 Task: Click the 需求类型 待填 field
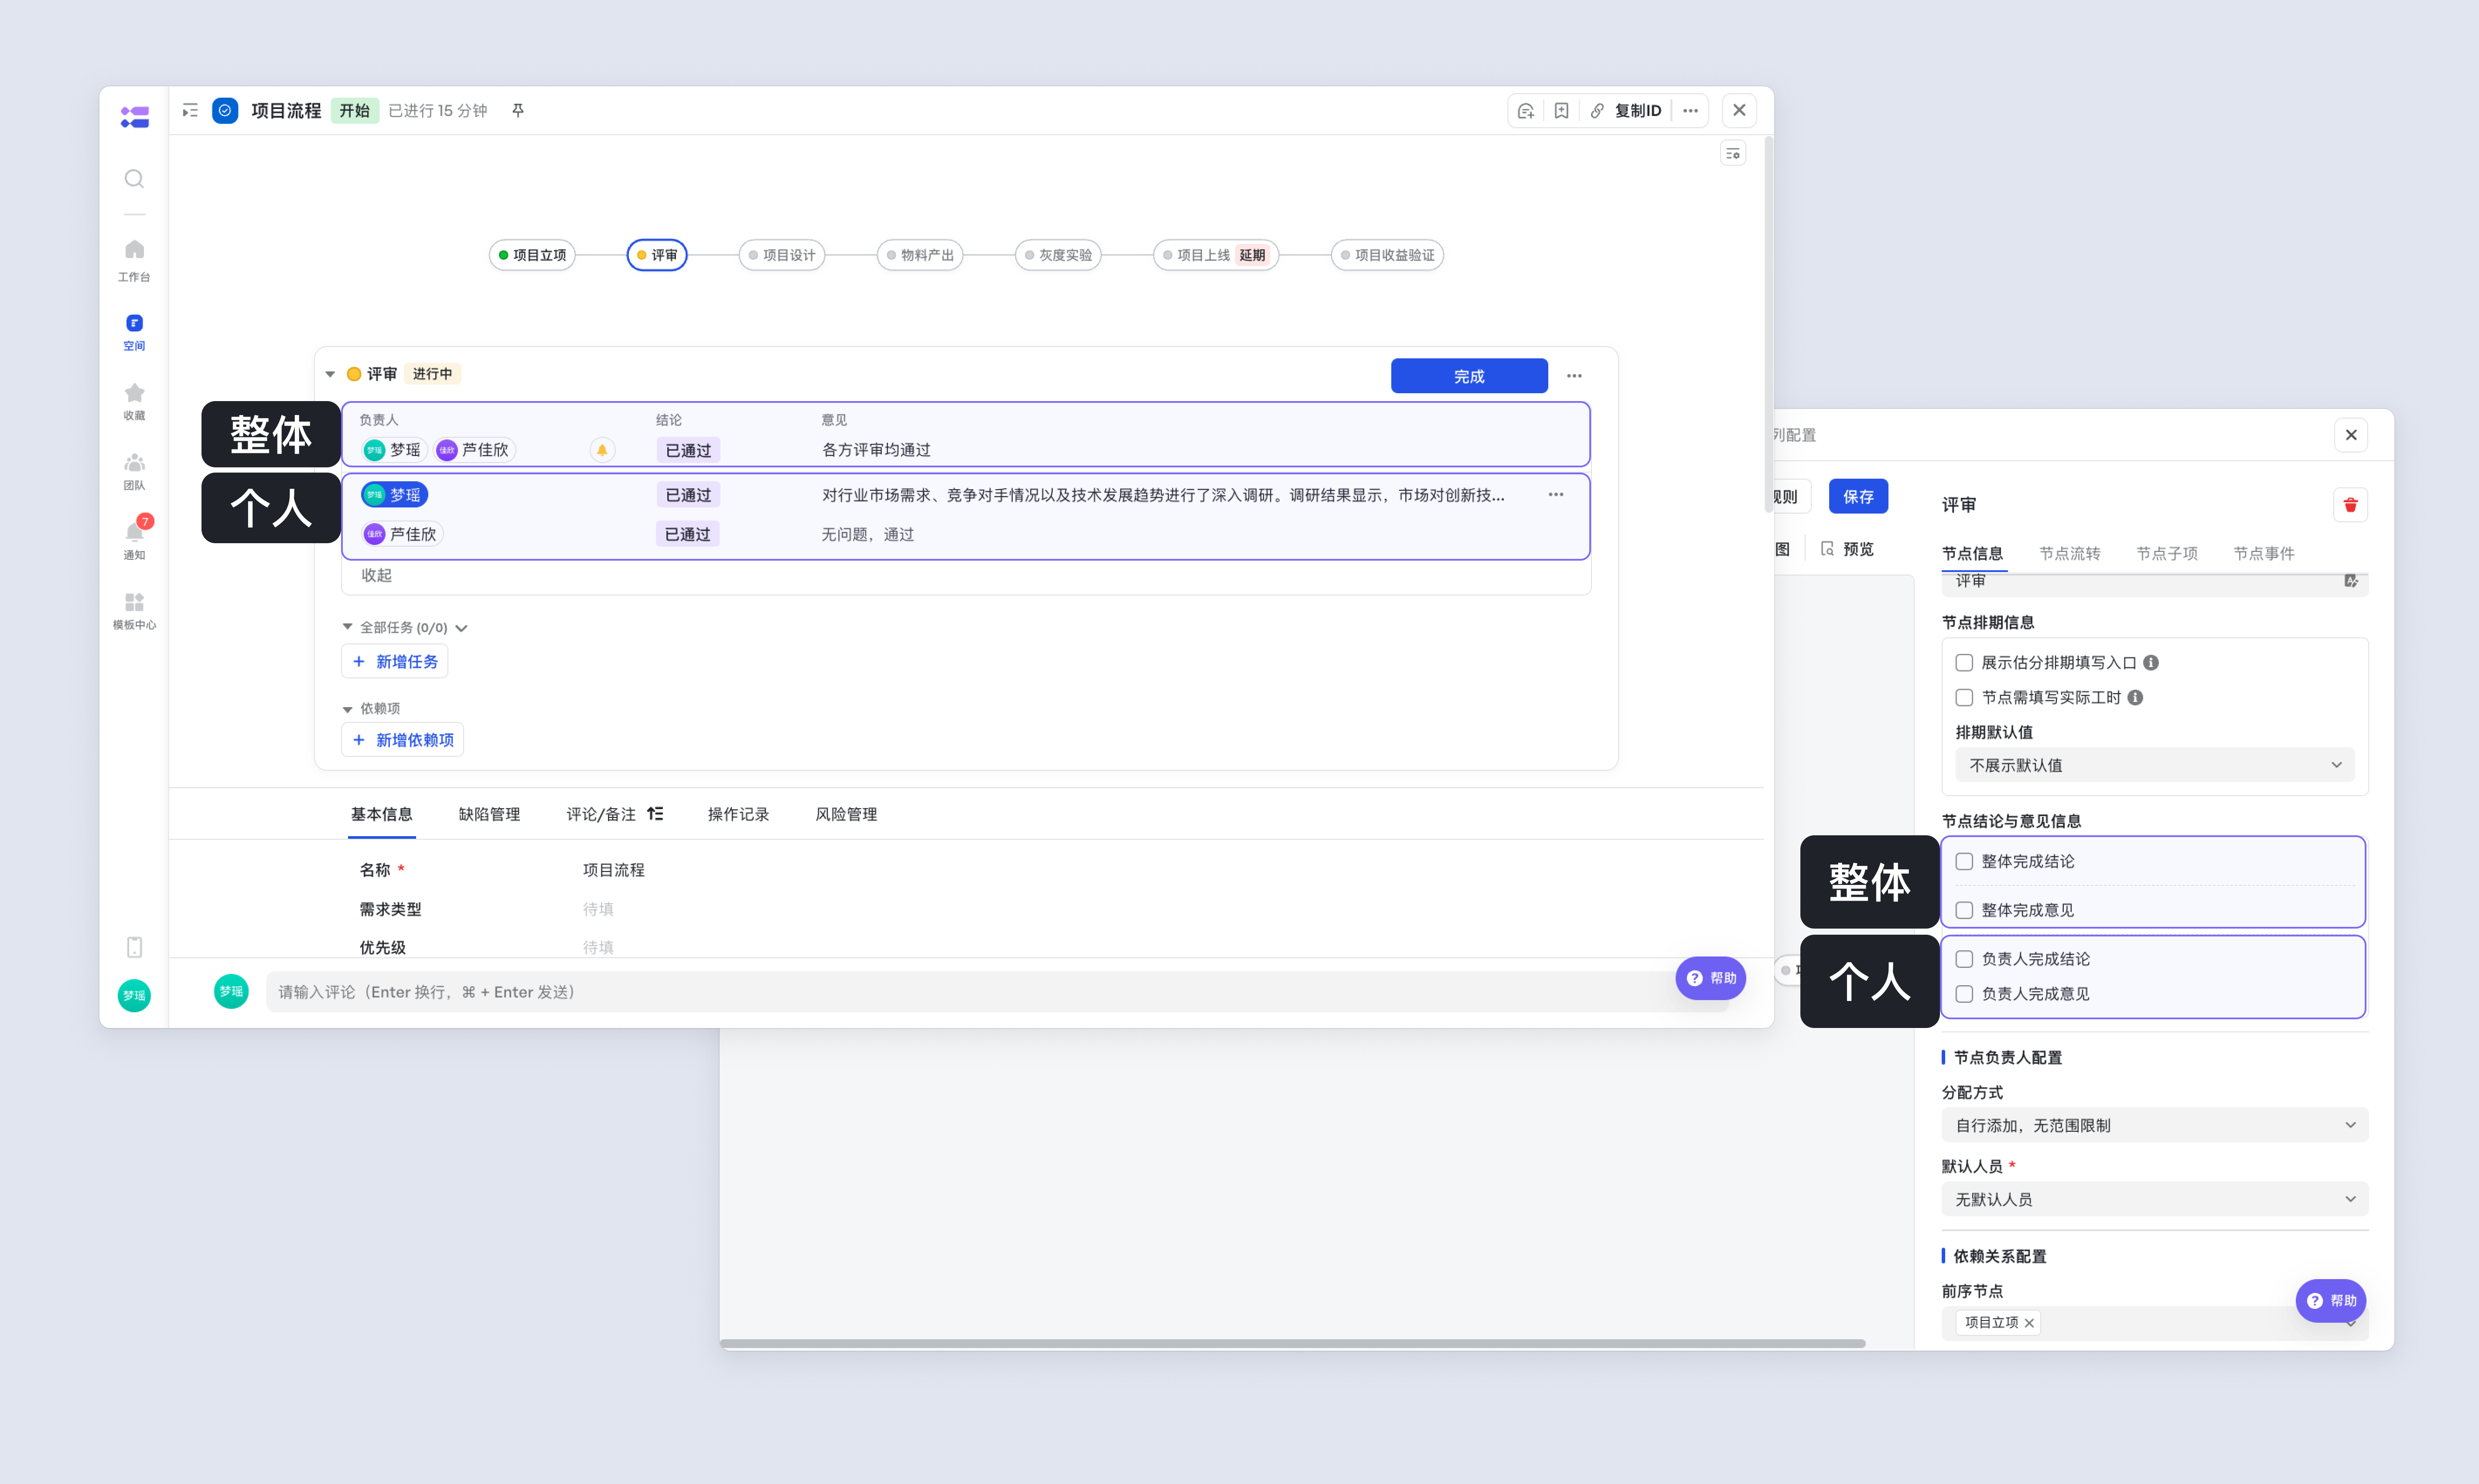[598, 909]
